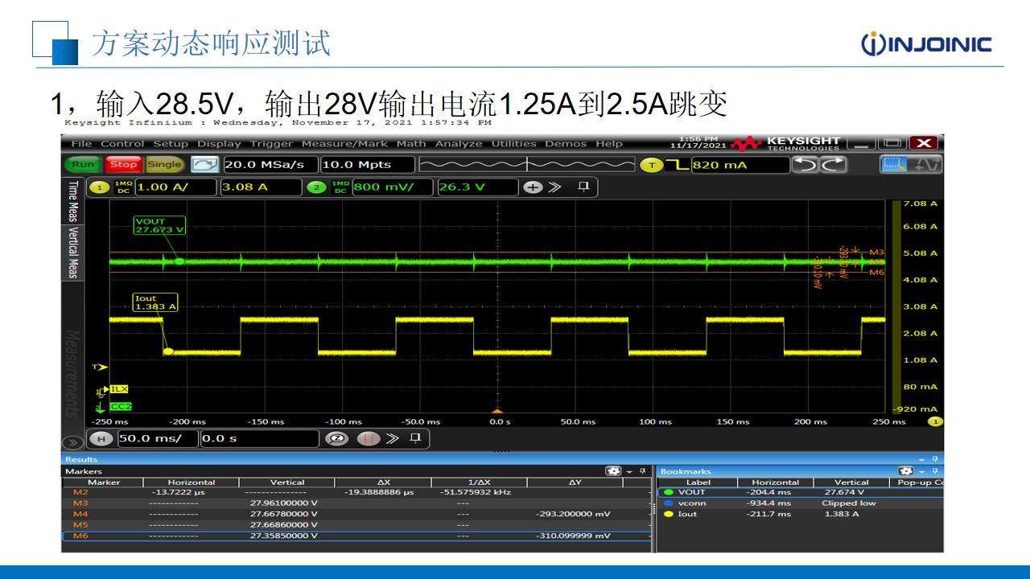Click the Redo arrow icon
The width and height of the screenshot is (1030, 579).
(x=834, y=165)
